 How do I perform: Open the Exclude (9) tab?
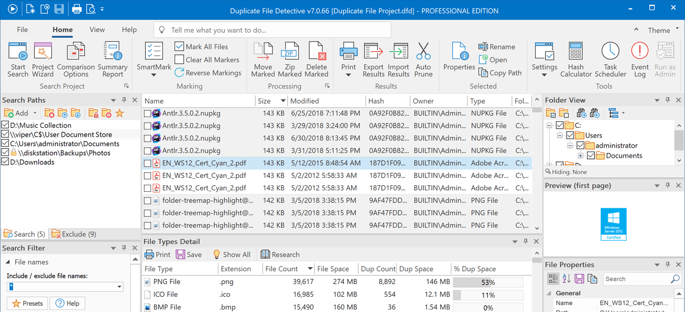pyautogui.click(x=73, y=233)
